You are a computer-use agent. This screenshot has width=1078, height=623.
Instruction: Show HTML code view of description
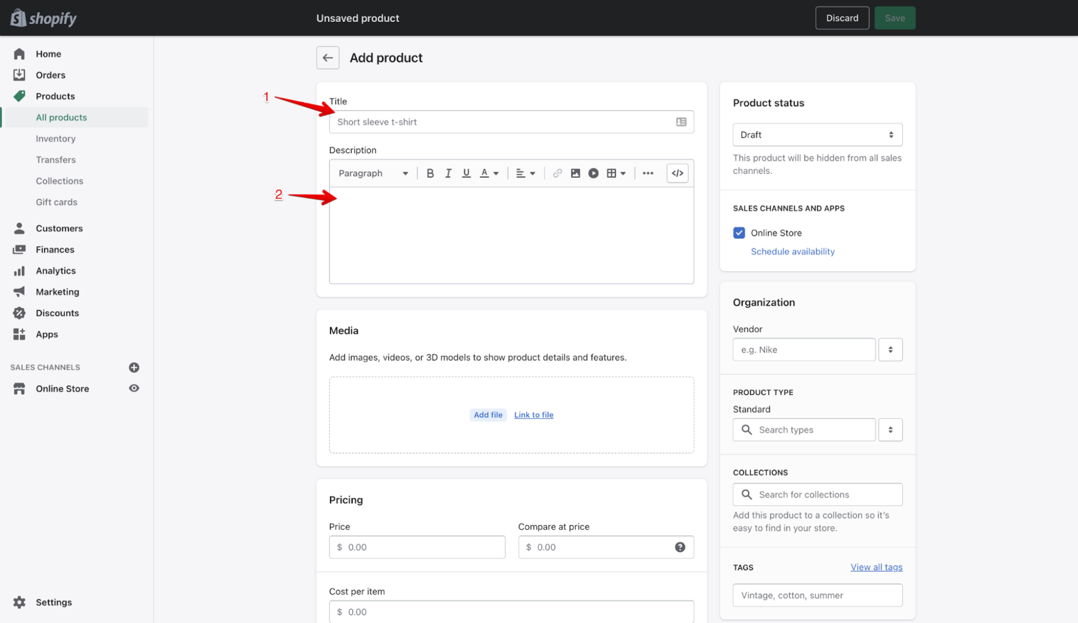[x=677, y=173]
